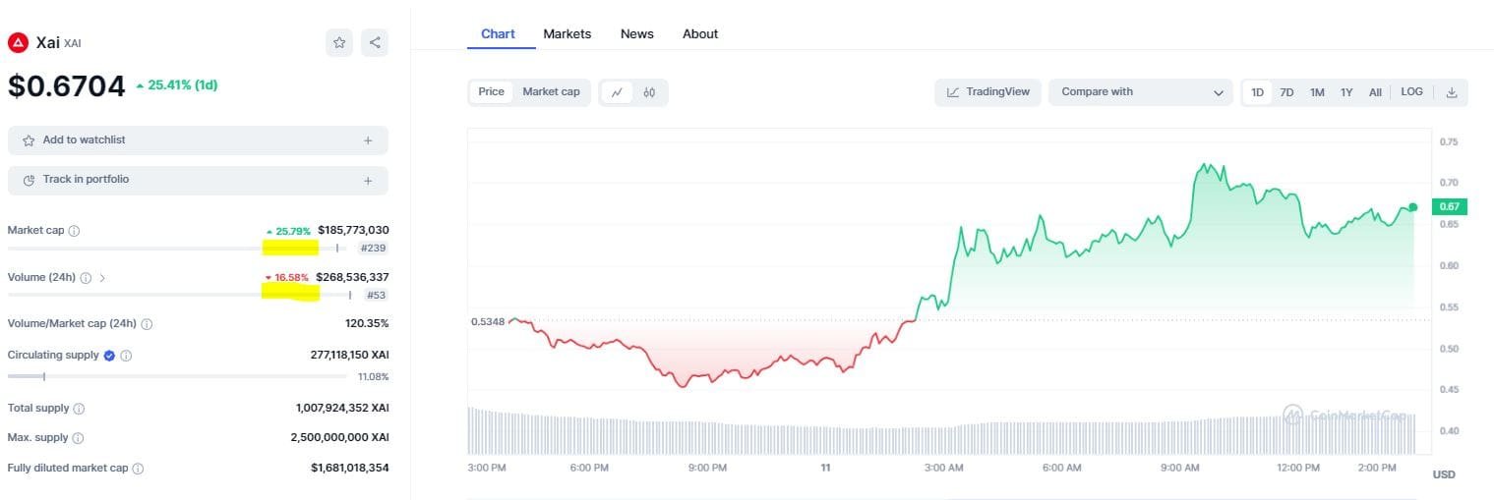Select the Market cap chart toggle

tap(551, 92)
